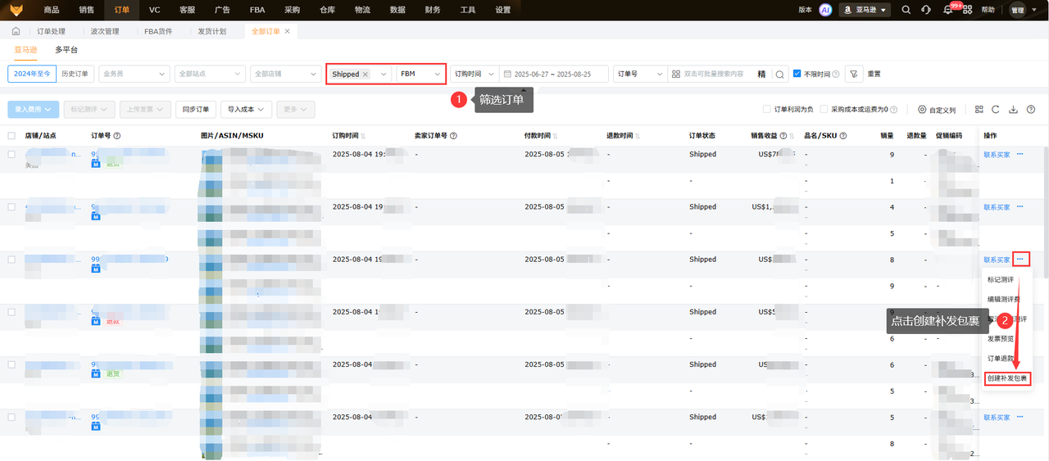This screenshot has height=461, width=1049.
Task: Click the help icon beside 不限时间
Action: [836, 74]
